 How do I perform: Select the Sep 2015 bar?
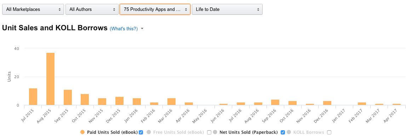click(68, 98)
